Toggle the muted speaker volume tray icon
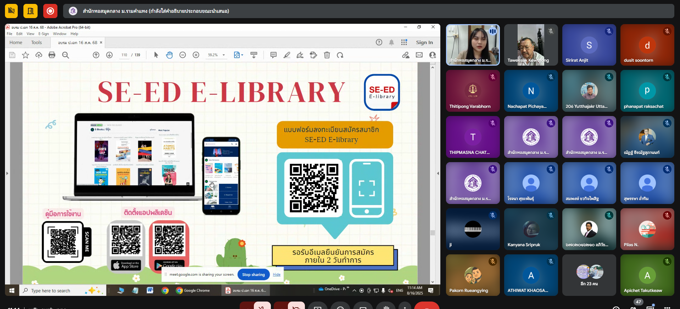 (x=390, y=291)
